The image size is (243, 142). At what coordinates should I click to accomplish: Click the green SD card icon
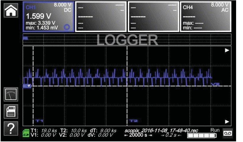(x=26, y=133)
